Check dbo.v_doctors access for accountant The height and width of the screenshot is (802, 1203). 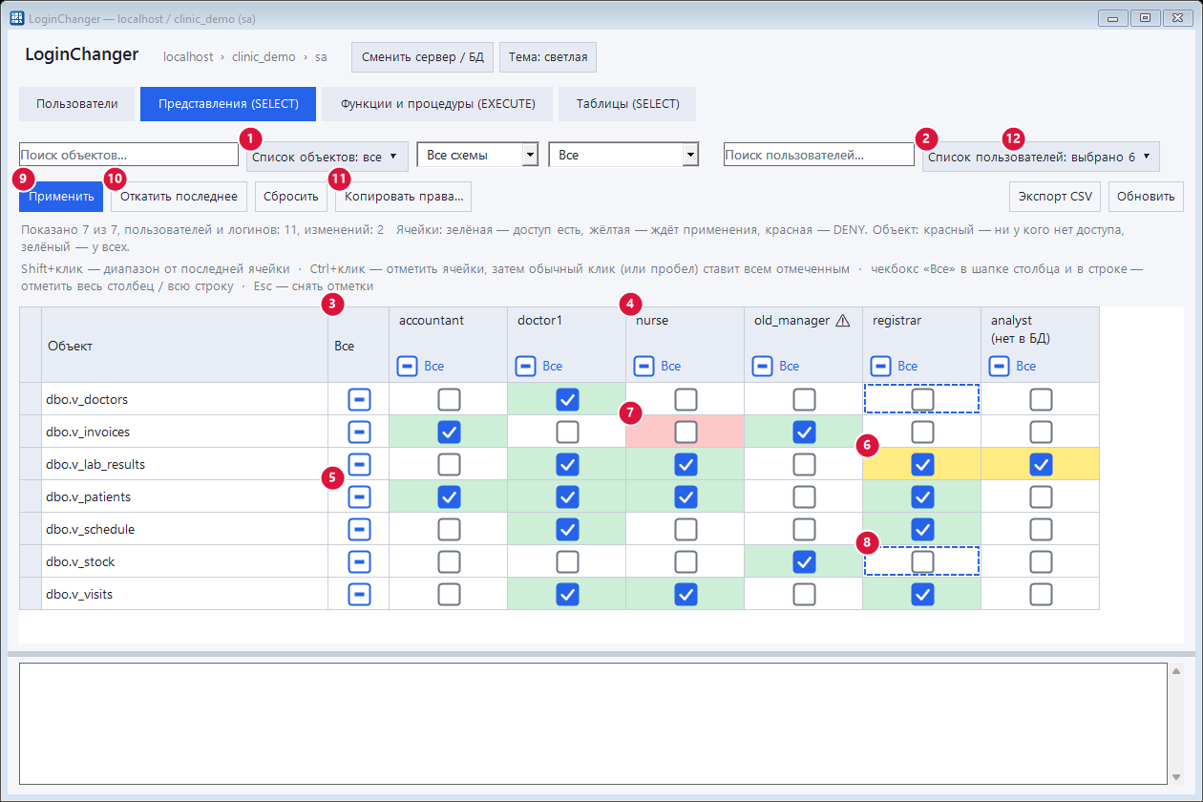449,399
